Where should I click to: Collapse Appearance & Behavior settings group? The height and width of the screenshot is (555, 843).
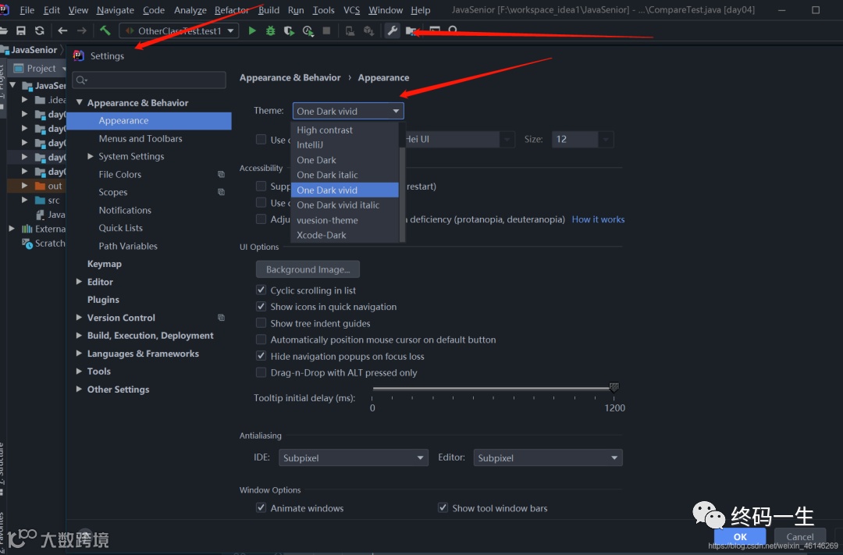click(x=80, y=102)
